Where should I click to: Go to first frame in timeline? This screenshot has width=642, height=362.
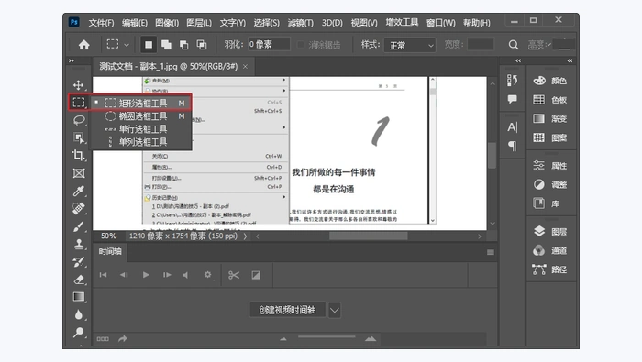[x=103, y=275]
